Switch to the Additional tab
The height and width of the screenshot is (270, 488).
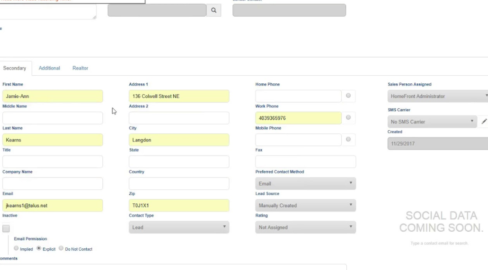(x=49, y=68)
